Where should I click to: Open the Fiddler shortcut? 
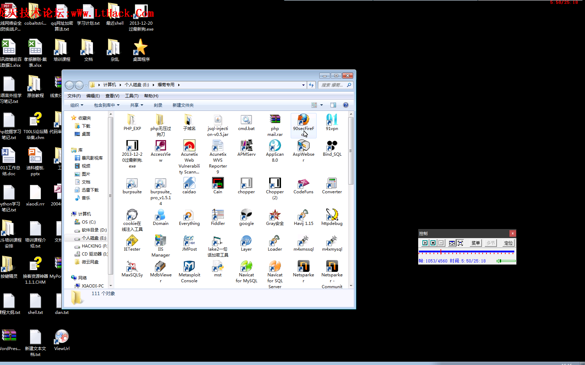click(218, 218)
